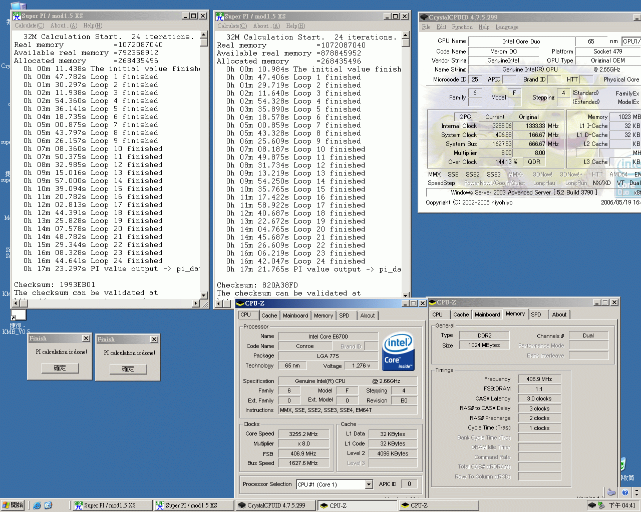Open the KMB_V0.5 desktop shortcut icon

[x=18, y=315]
